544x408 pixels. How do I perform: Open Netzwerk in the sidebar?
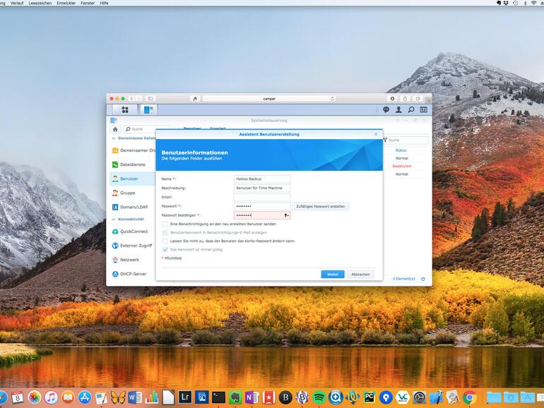coord(132,260)
